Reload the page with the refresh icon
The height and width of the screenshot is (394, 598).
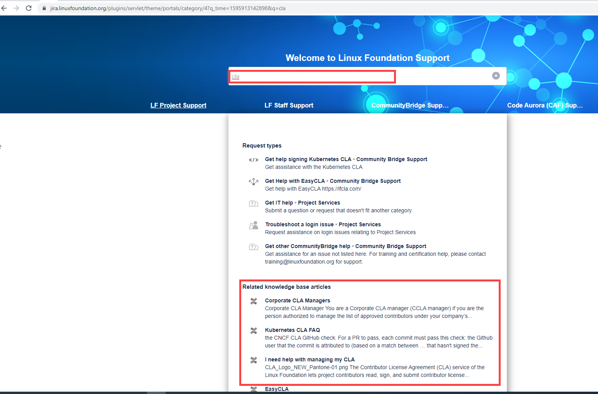29,8
